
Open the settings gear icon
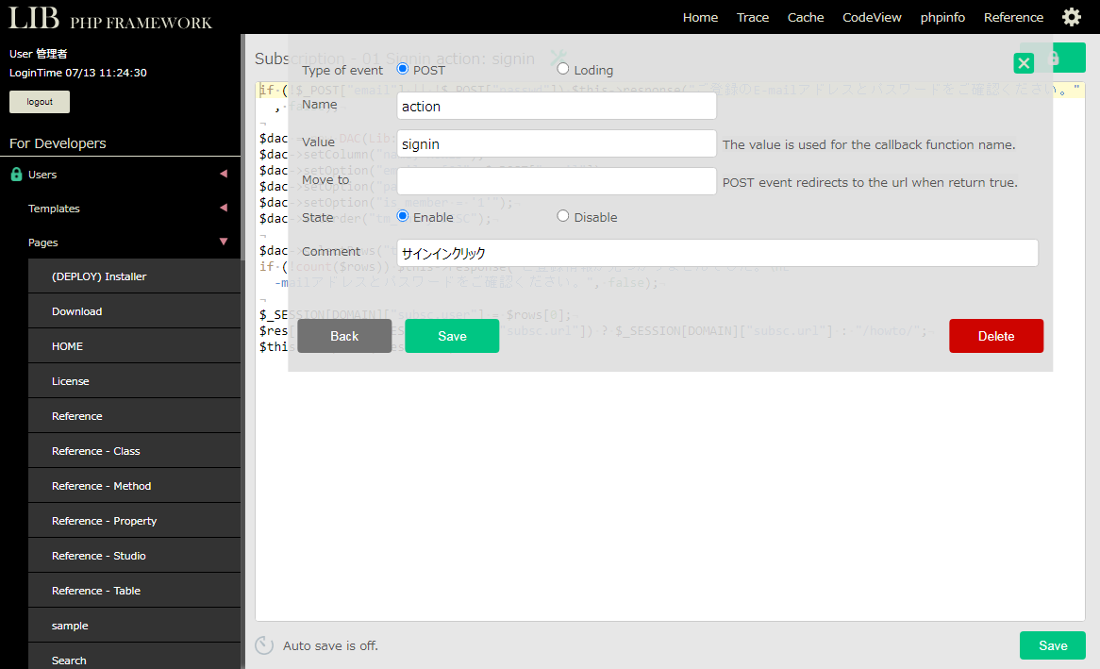[1072, 17]
